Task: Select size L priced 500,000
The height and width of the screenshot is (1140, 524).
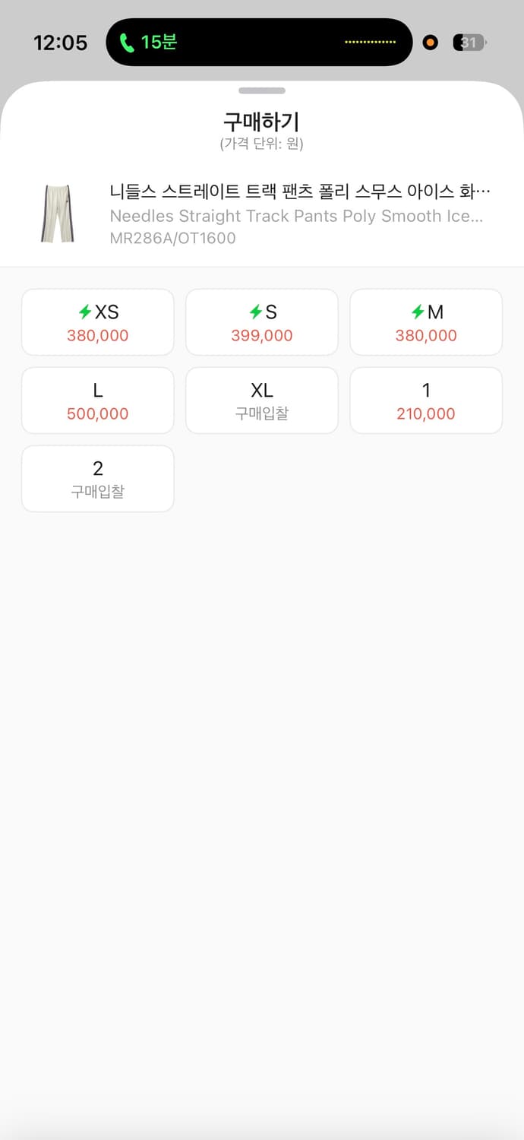Action: [x=98, y=401]
